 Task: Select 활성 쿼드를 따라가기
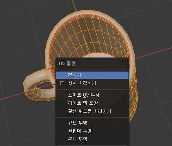point(89,111)
